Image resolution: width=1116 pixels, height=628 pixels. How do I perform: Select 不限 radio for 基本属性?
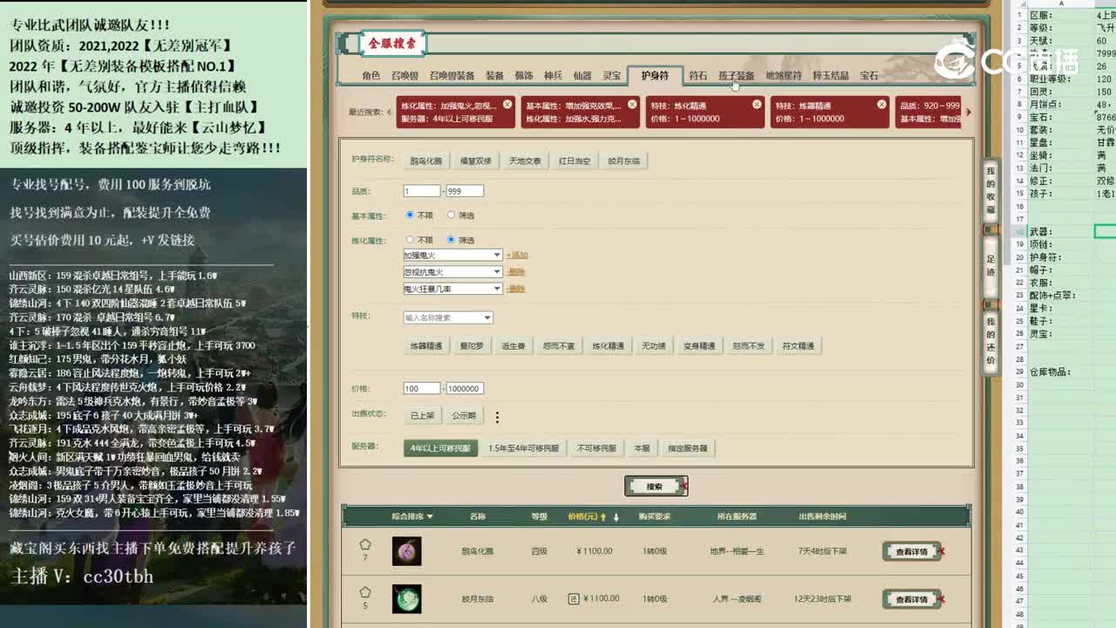click(x=411, y=215)
